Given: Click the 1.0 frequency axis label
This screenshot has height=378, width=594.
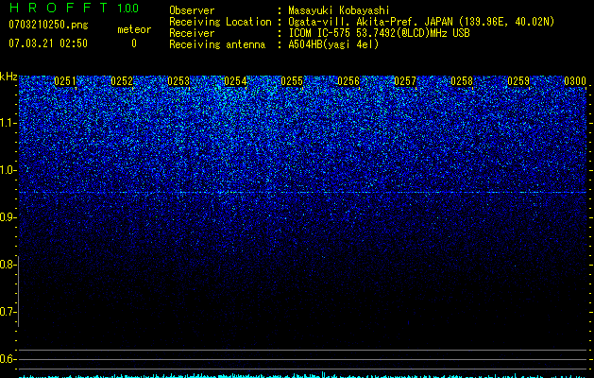Looking at the screenshot, I should click(8, 170).
